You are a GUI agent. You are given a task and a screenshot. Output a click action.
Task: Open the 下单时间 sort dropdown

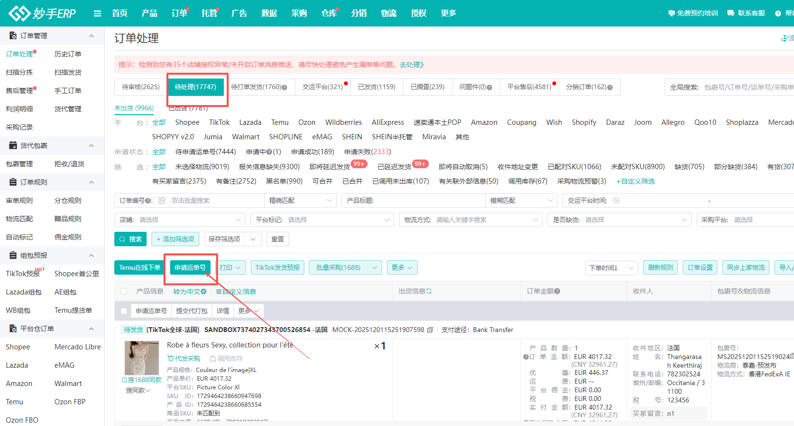[x=611, y=267]
